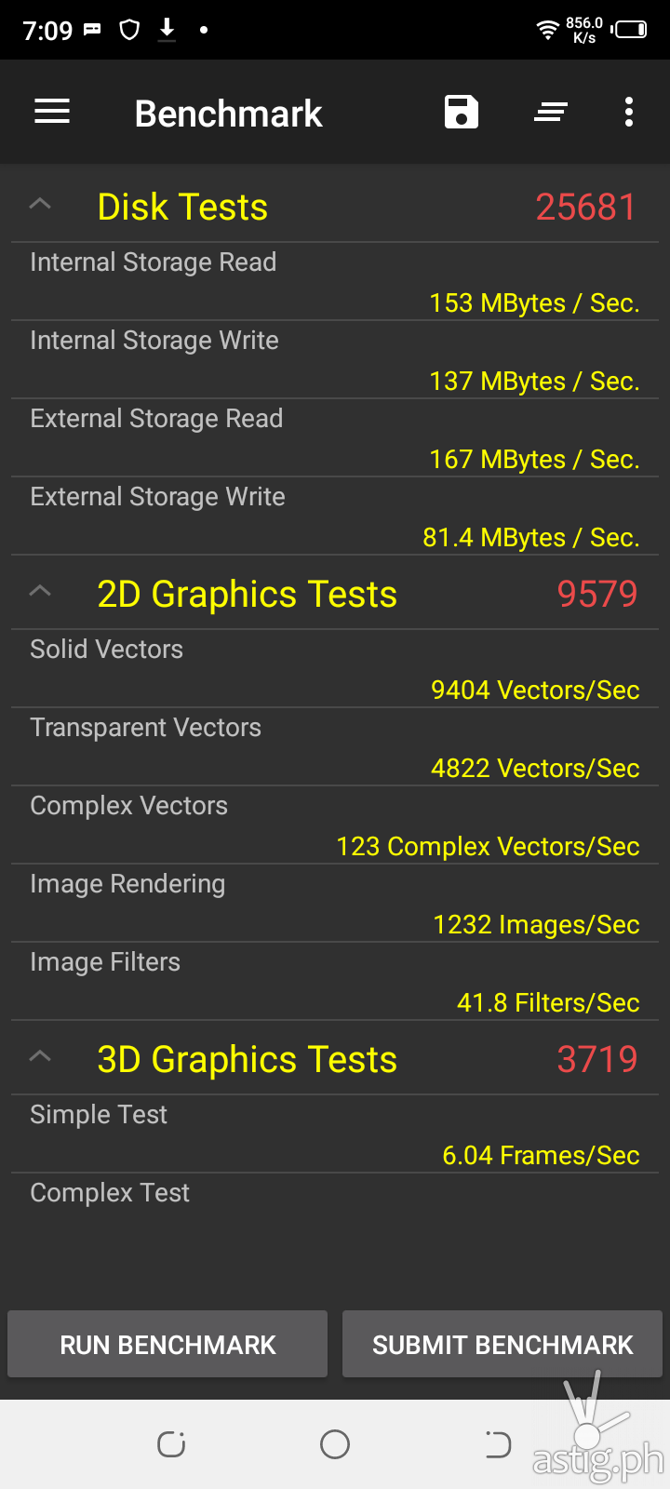This screenshot has height=1489, width=670.
Task: Tap the download arrow status icon
Action: point(167,31)
